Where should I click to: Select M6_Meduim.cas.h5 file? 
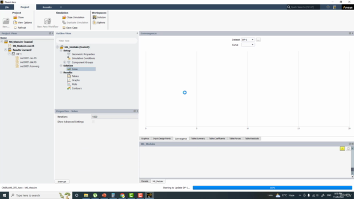[x=23, y=46]
